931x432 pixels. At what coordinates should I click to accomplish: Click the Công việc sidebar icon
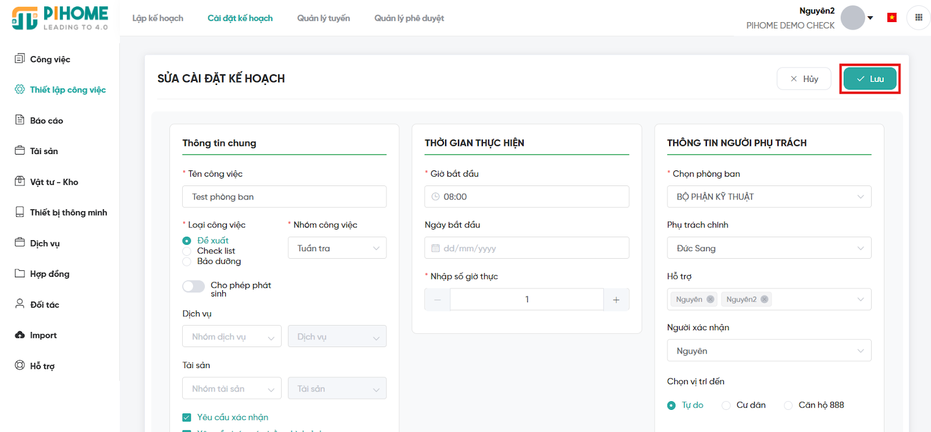20,59
